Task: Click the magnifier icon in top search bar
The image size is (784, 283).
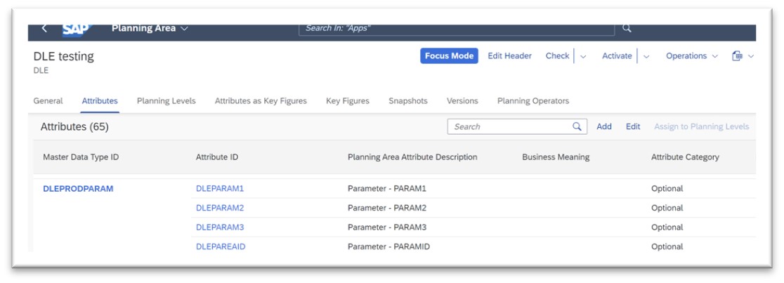Action: pyautogui.click(x=627, y=29)
